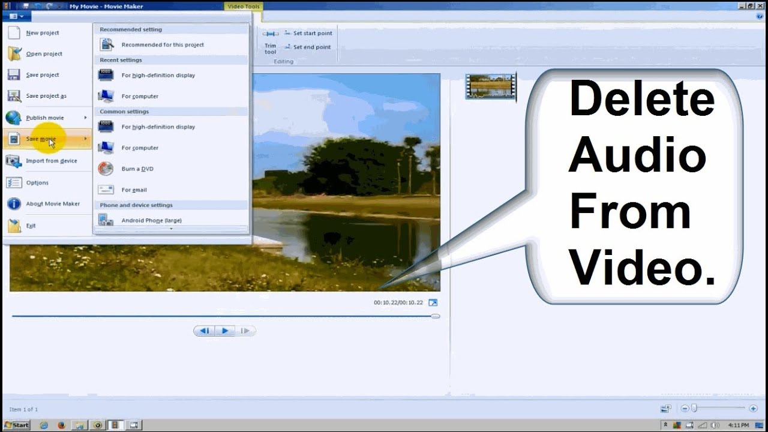The height and width of the screenshot is (432, 768).
Task: Click the Publish movie globe icon
Action: click(13, 118)
